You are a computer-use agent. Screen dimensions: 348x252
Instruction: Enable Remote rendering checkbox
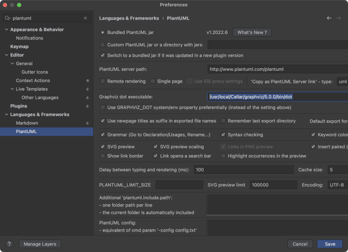pyautogui.click(x=103, y=81)
